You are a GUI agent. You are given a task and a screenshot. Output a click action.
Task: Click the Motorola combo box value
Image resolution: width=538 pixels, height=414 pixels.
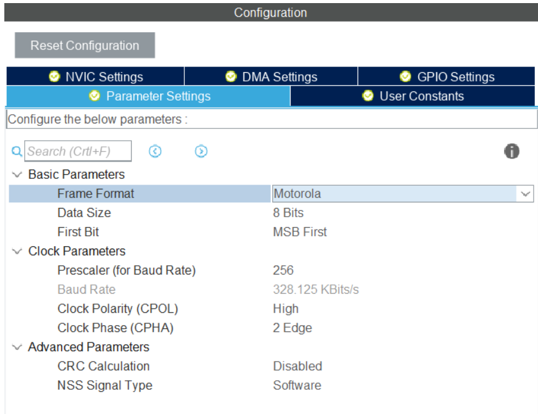pos(395,194)
